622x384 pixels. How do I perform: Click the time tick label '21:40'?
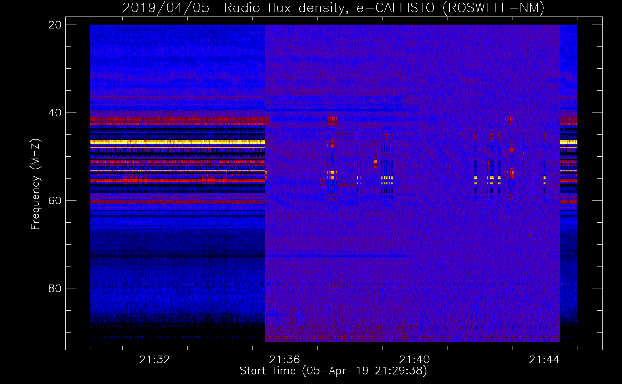click(414, 360)
